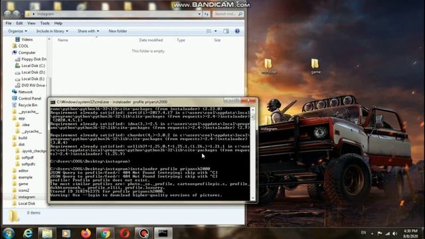Select Local Disk (D:) in tree
This screenshot has width=425, height=239.
tap(30, 72)
